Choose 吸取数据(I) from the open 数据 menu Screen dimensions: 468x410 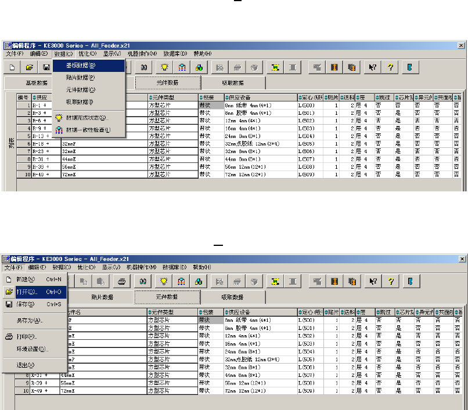pos(89,102)
